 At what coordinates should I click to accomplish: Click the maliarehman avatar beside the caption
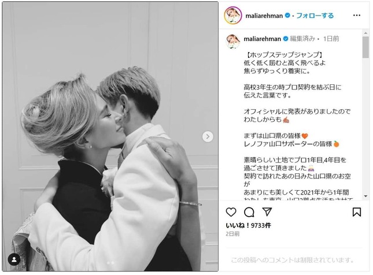pos(233,42)
